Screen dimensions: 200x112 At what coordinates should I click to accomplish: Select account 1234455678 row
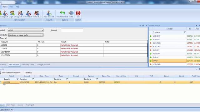tap(74, 55)
